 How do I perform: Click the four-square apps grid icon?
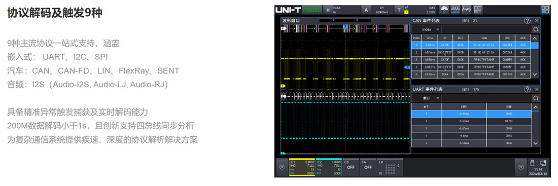[477, 10]
